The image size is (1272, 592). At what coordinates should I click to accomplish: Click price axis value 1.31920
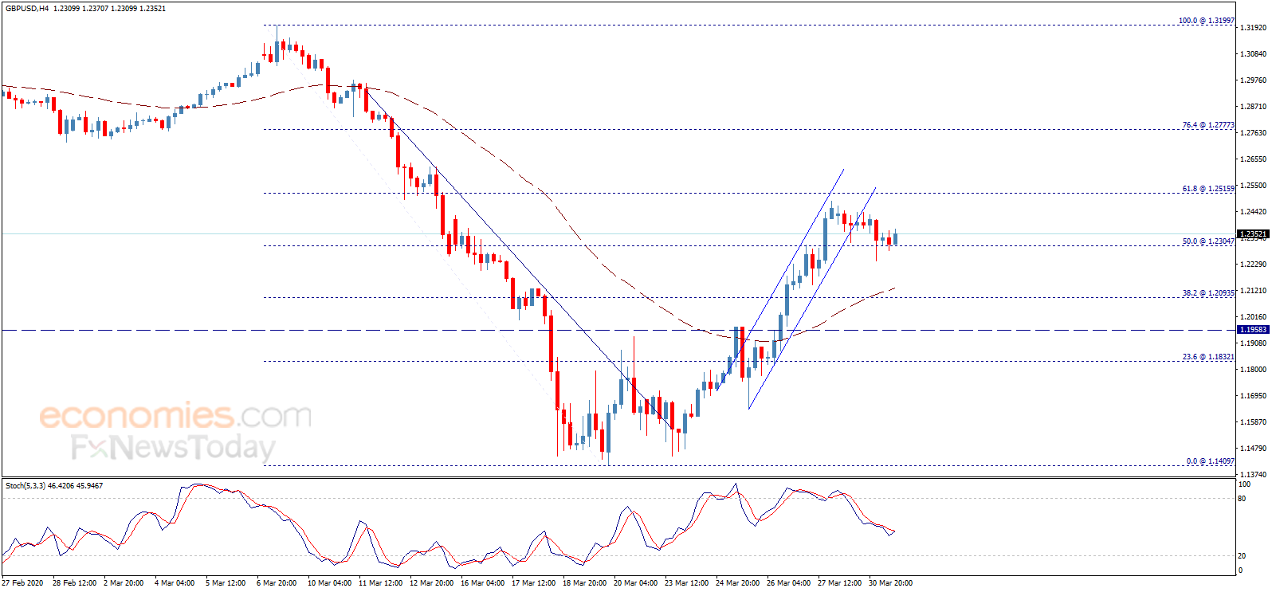tap(1253, 28)
